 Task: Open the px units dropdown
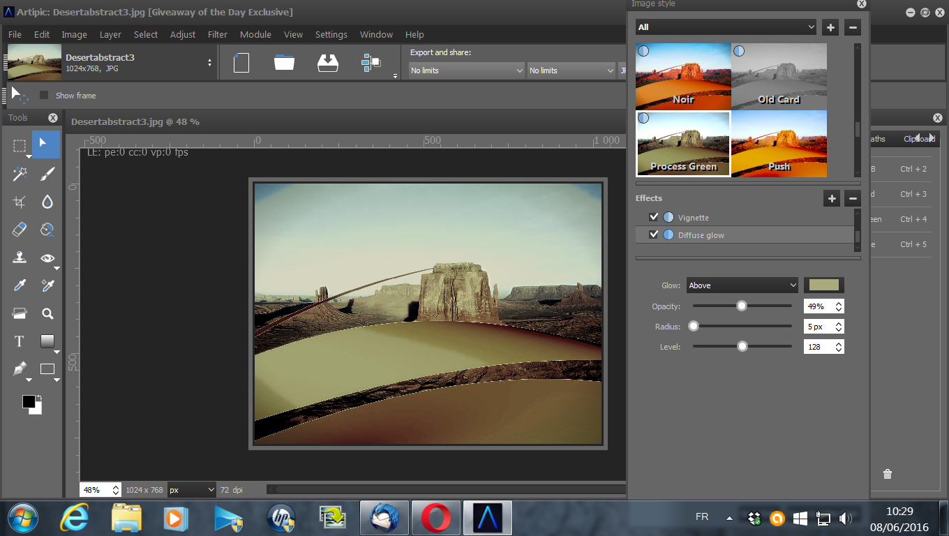[x=191, y=490]
